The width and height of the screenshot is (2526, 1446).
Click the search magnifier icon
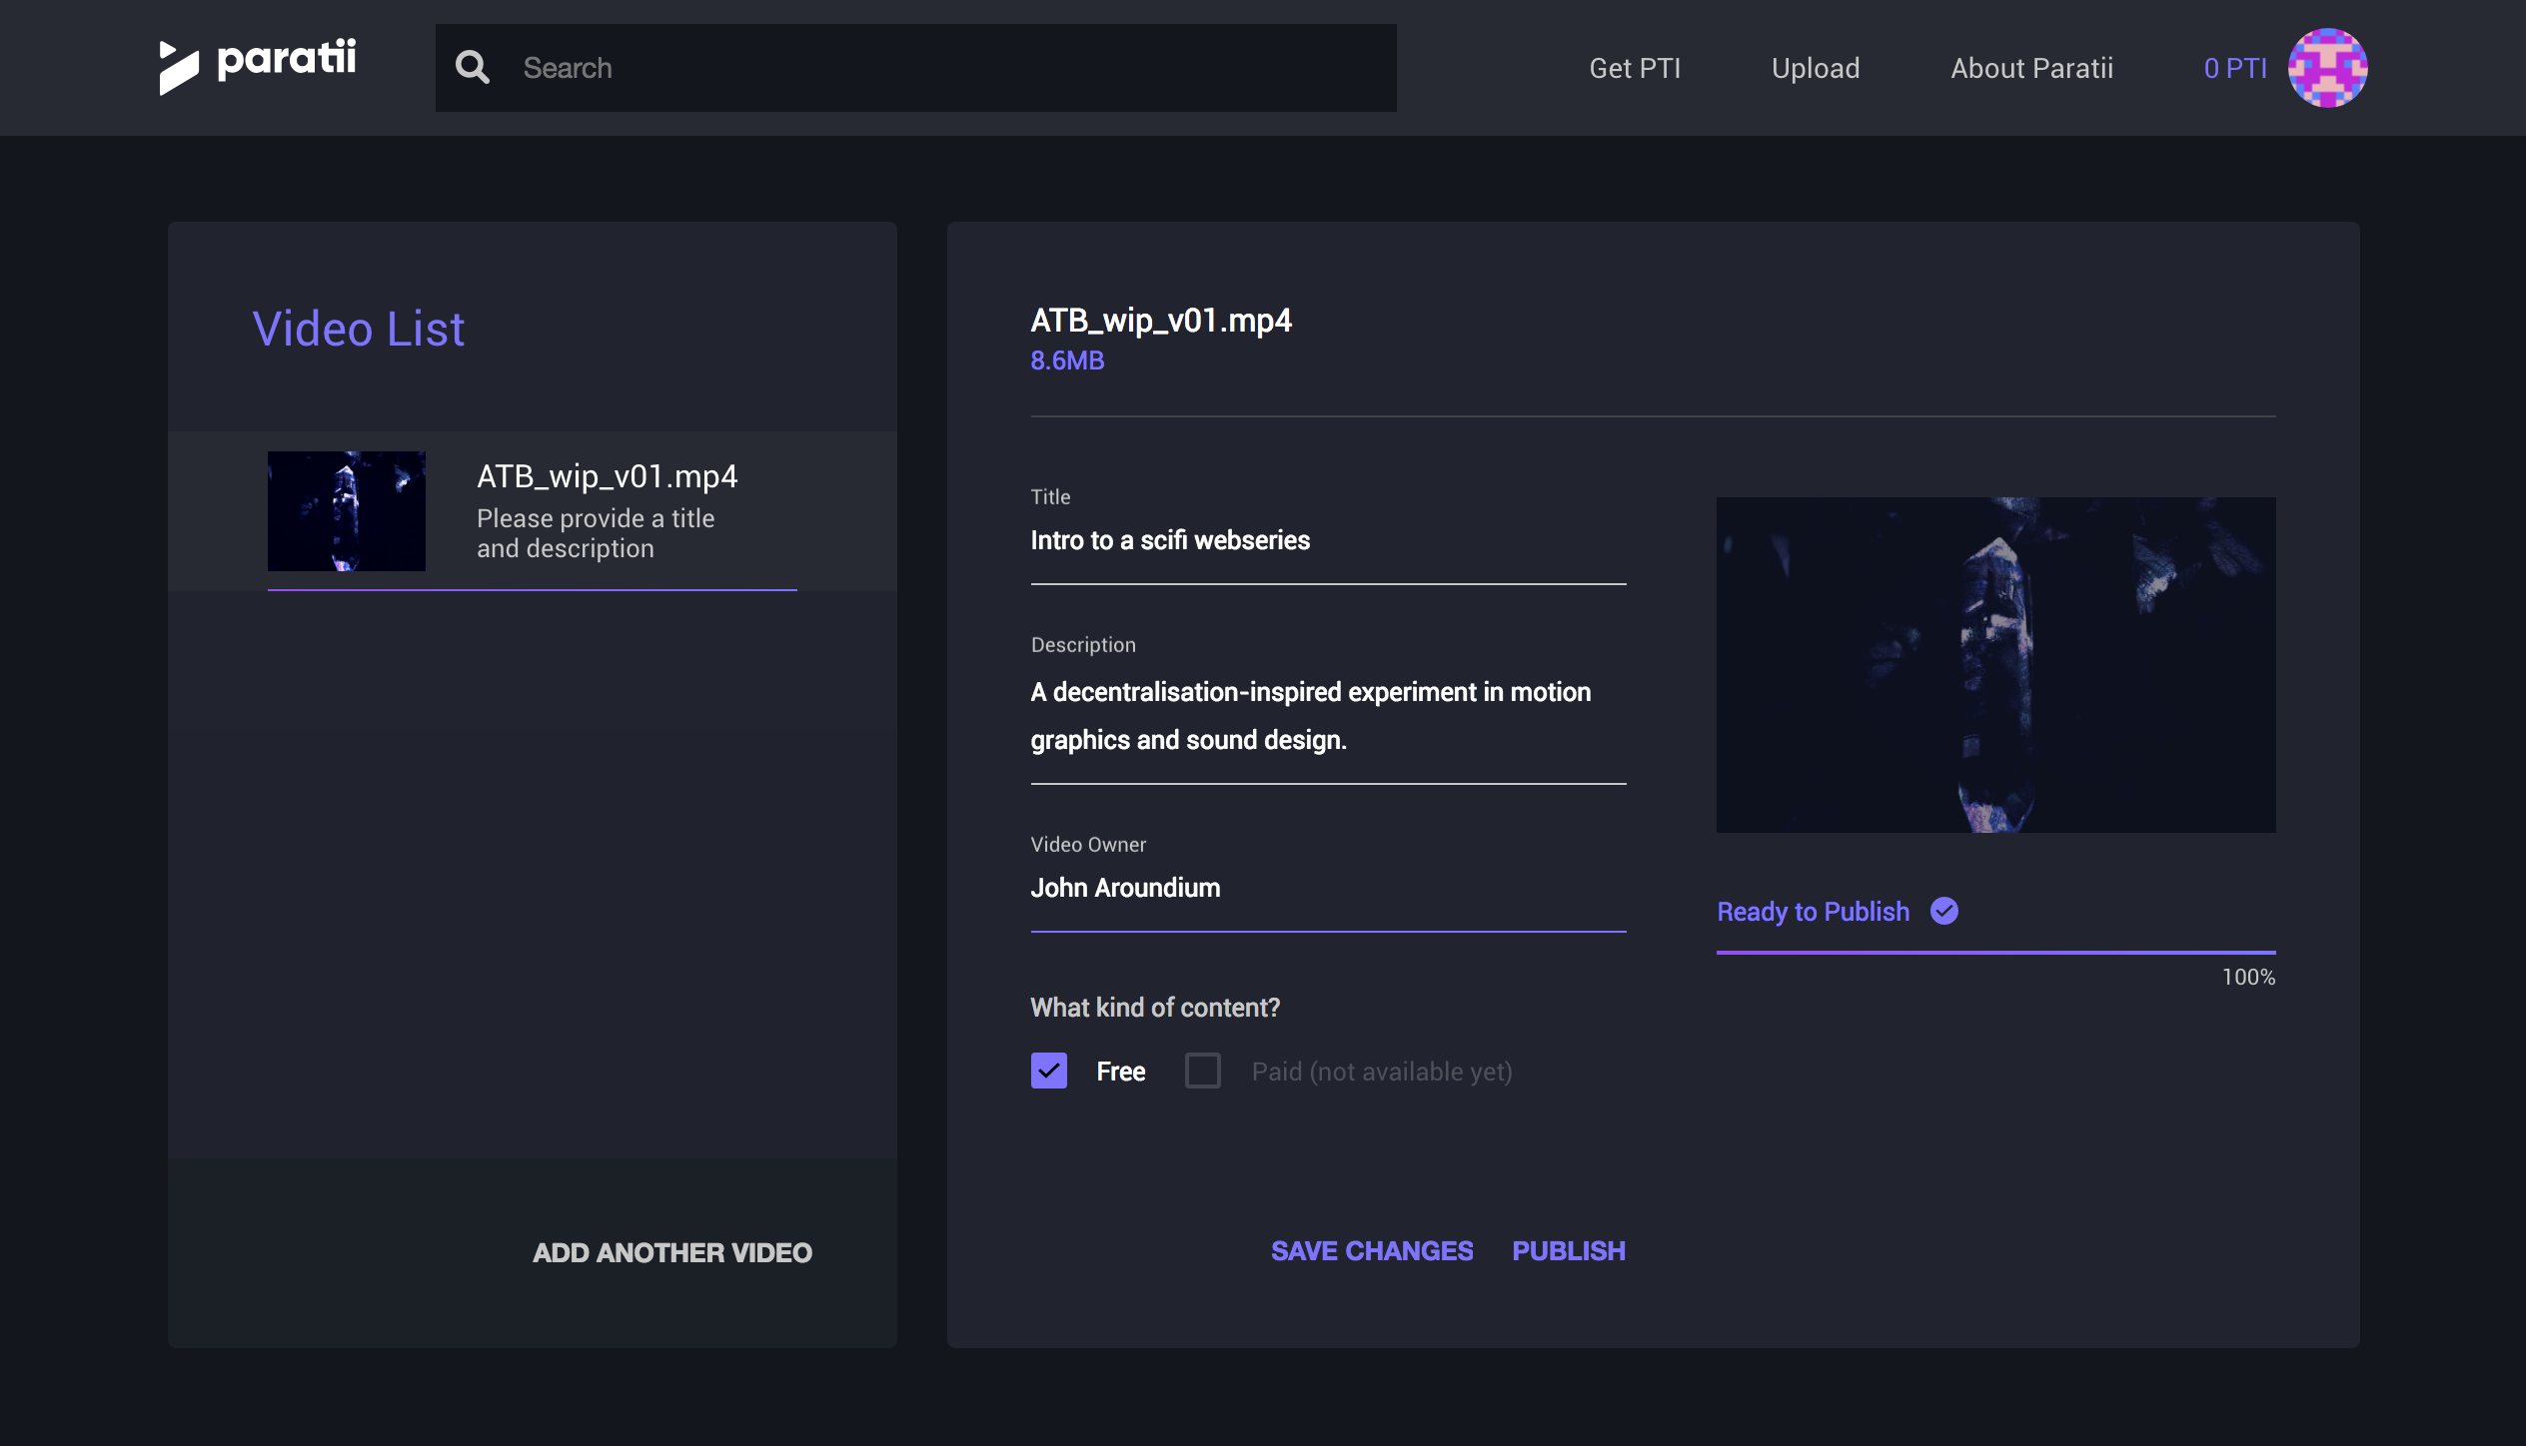coord(472,68)
